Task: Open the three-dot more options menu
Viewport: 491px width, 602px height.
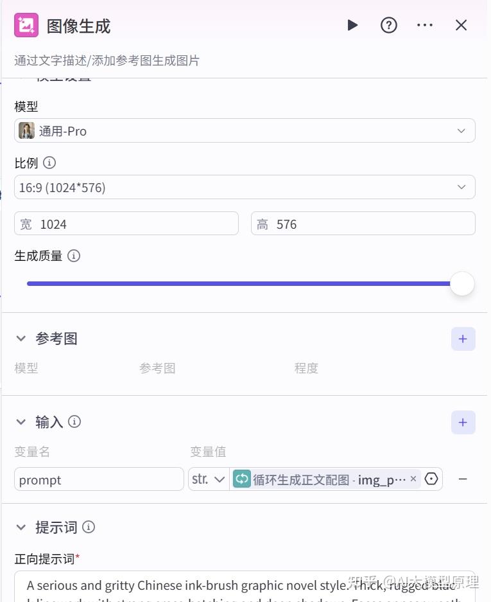Action: pyautogui.click(x=425, y=25)
